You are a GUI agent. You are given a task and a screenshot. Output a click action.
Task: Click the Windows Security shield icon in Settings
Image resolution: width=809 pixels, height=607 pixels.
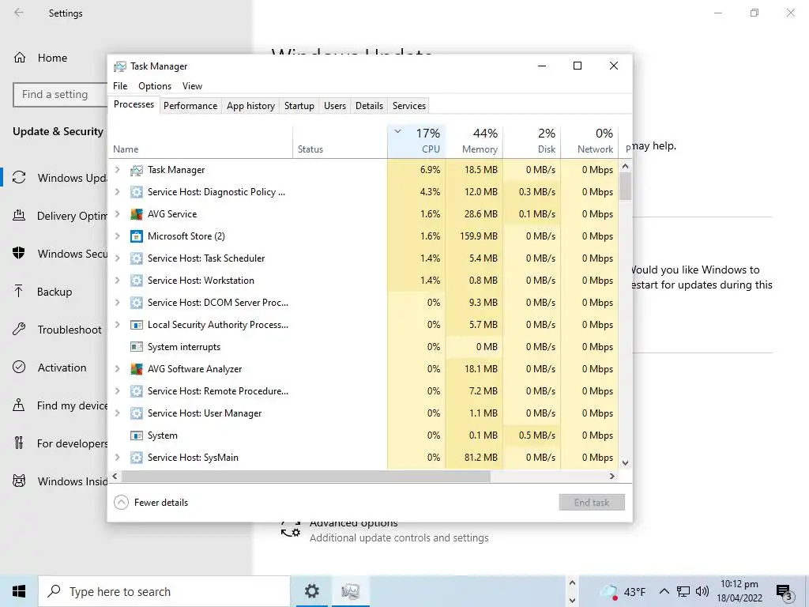(19, 254)
